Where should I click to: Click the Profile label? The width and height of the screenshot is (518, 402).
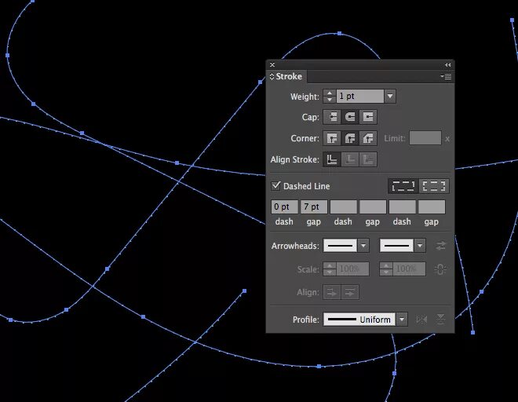306,320
